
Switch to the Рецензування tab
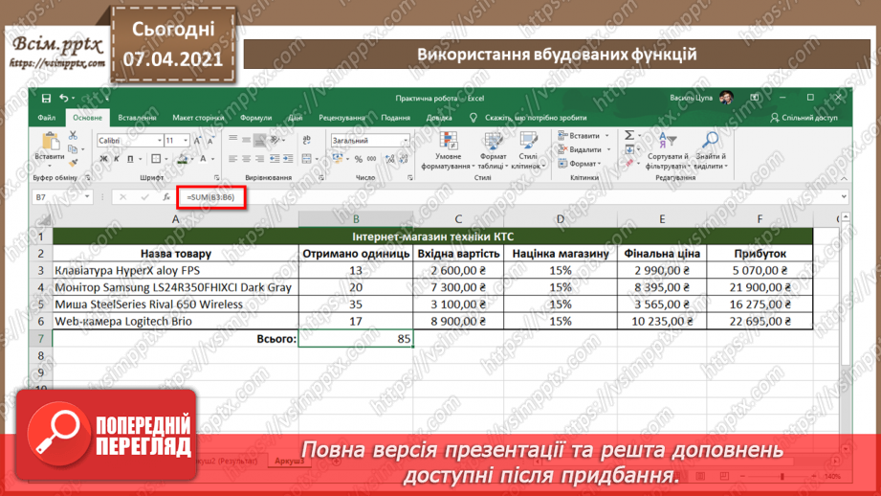(x=341, y=118)
